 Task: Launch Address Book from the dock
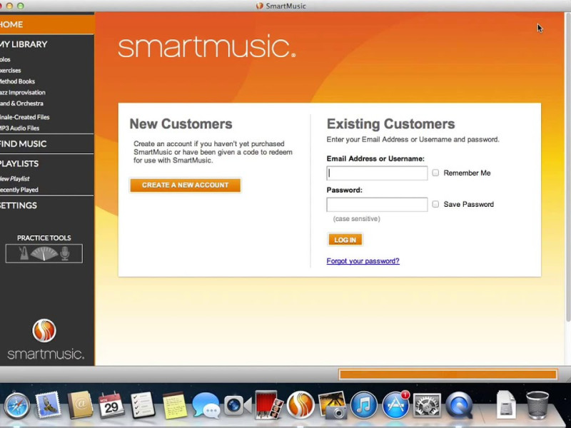point(80,405)
